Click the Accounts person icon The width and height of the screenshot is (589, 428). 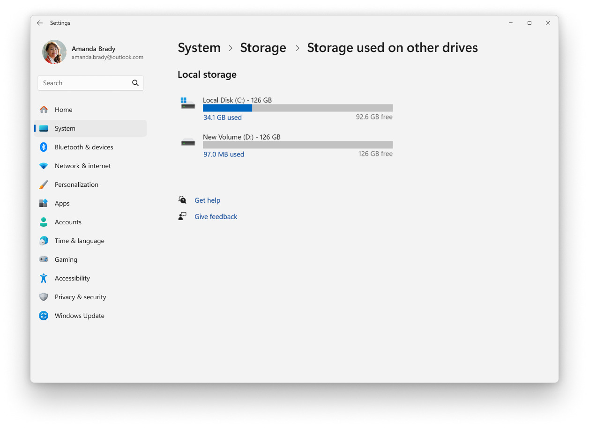tap(44, 222)
